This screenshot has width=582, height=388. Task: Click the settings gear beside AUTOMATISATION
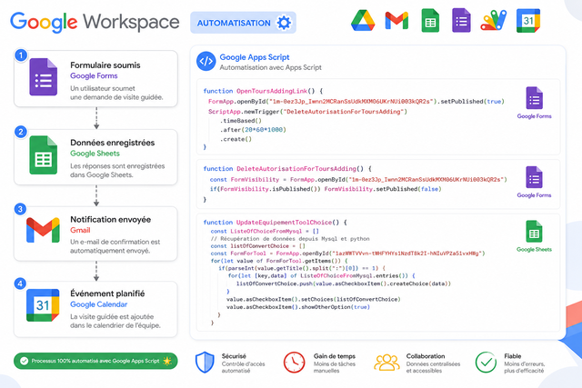[284, 23]
